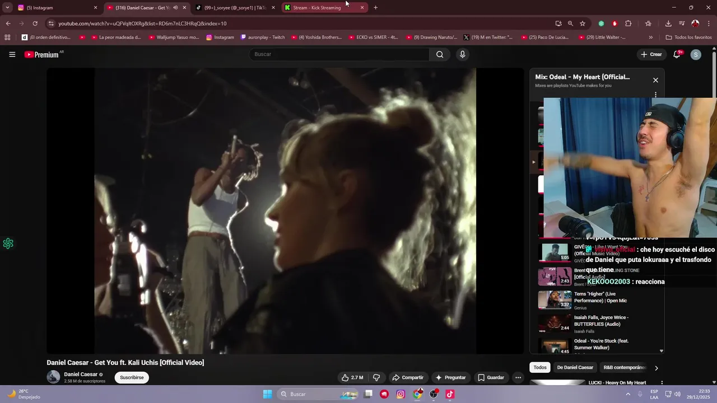
Task: Open the red hand blocker extension
Action: pyautogui.click(x=614, y=24)
